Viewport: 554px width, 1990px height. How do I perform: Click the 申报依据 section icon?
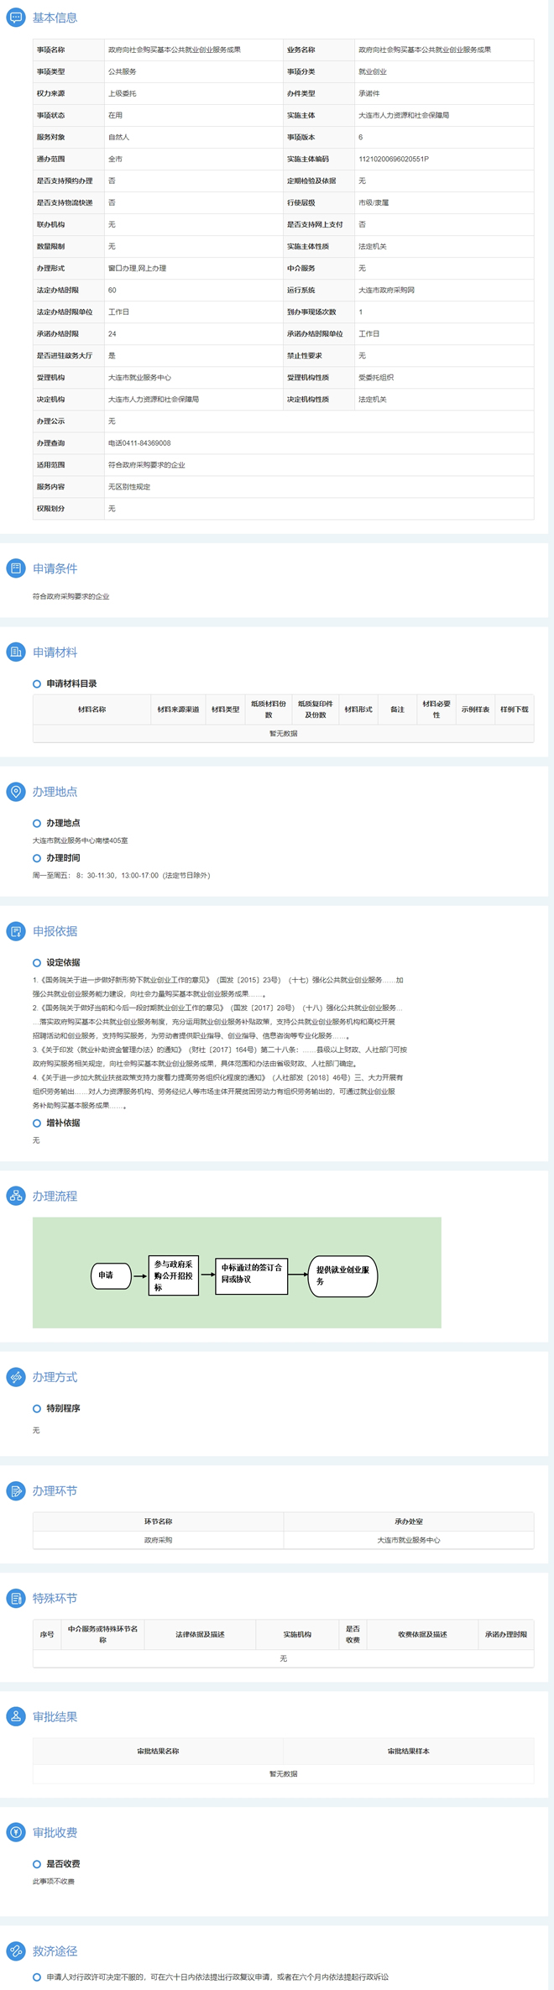coord(16,930)
